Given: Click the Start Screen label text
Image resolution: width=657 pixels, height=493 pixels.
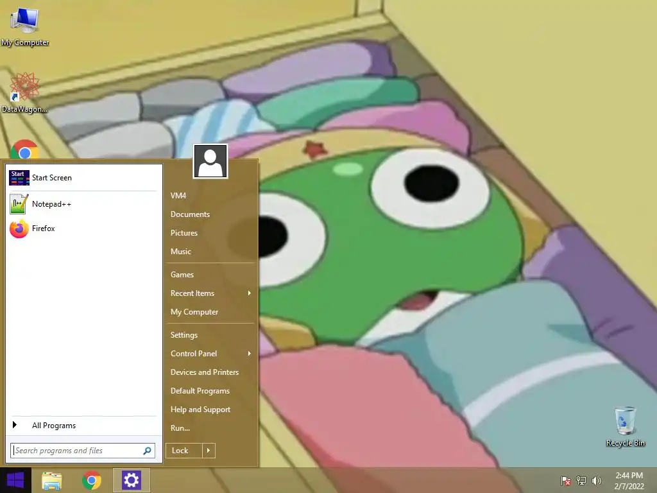Looking at the screenshot, I should click(52, 178).
